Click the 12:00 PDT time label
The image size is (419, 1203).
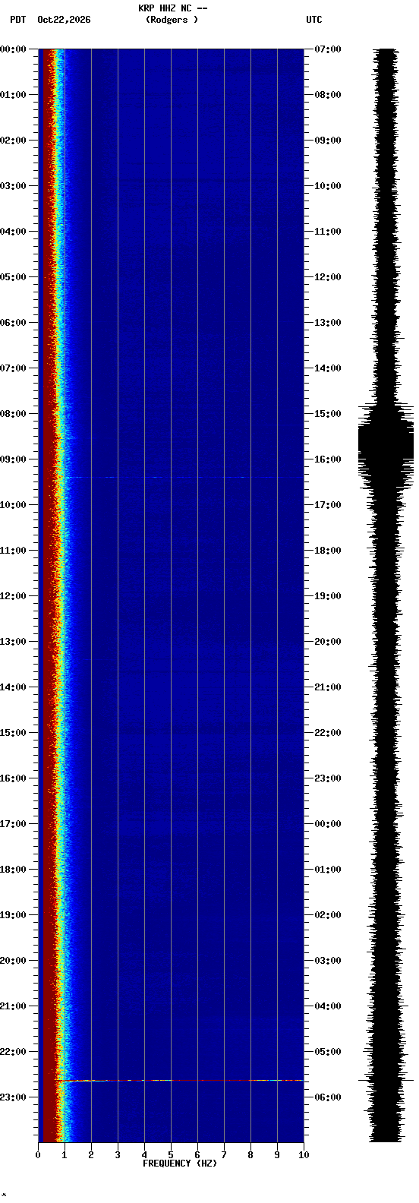click(x=13, y=596)
